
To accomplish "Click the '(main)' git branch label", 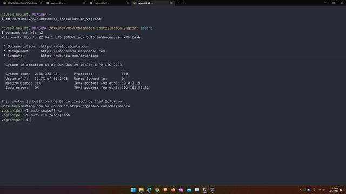I will click(147, 28).
